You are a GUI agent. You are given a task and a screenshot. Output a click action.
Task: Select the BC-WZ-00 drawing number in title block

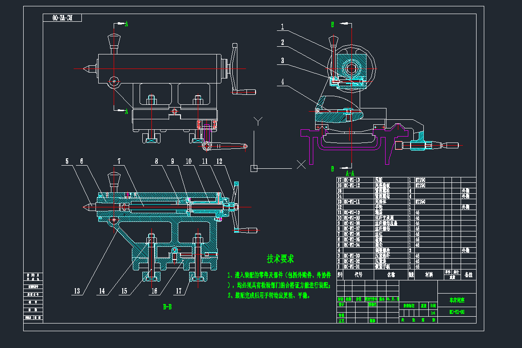(457, 312)
